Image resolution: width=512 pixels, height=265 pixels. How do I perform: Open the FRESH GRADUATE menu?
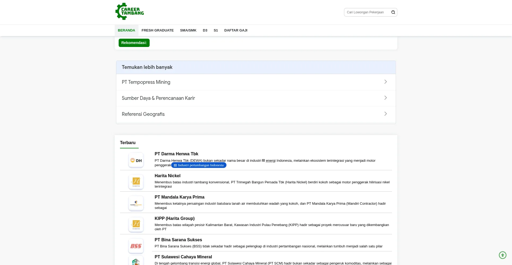(x=158, y=30)
